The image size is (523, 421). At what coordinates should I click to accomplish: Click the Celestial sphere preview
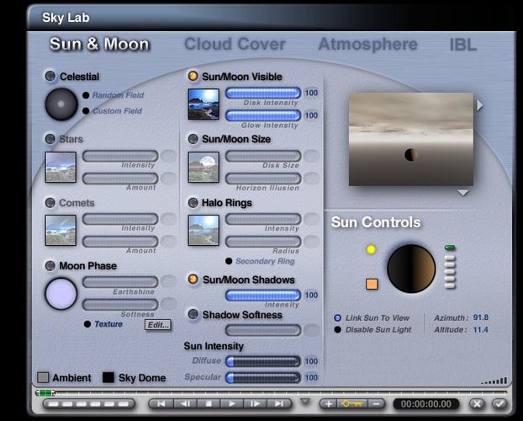coord(61,104)
